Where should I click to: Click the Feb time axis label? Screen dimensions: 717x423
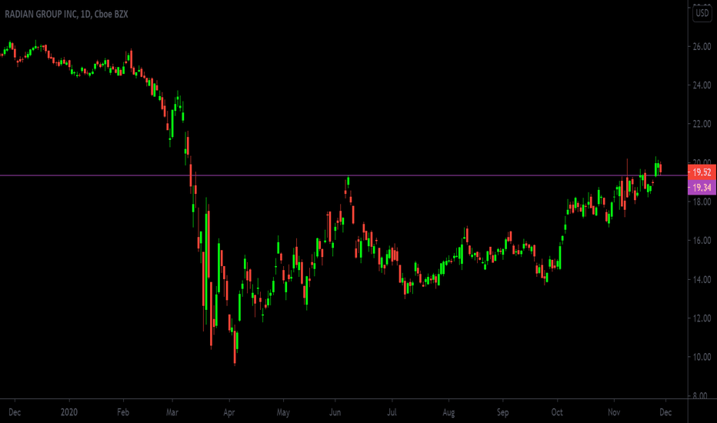click(x=123, y=412)
